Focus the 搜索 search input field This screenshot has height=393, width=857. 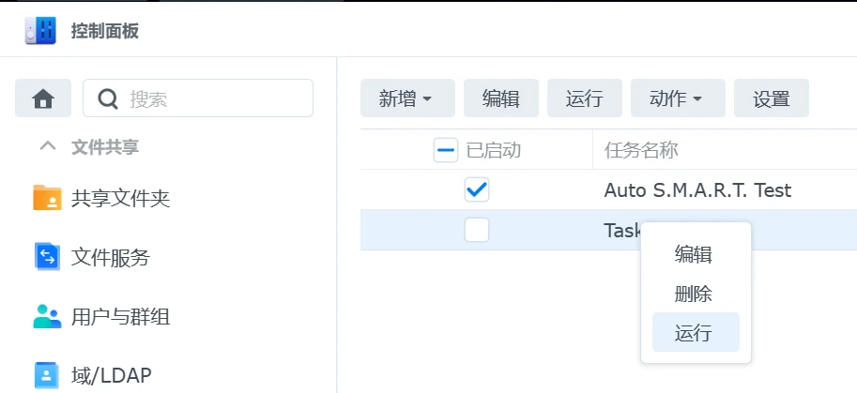198,98
